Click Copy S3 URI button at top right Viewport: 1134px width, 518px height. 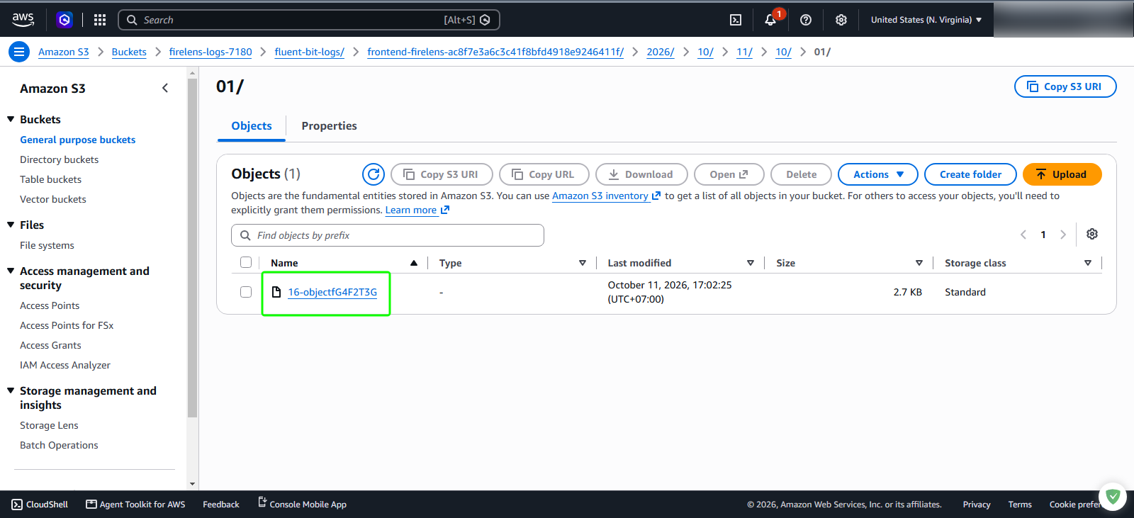point(1065,86)
